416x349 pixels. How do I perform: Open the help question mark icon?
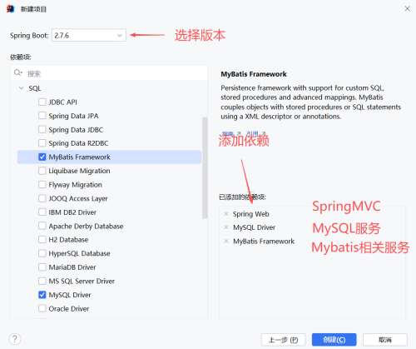coord(15,339)
